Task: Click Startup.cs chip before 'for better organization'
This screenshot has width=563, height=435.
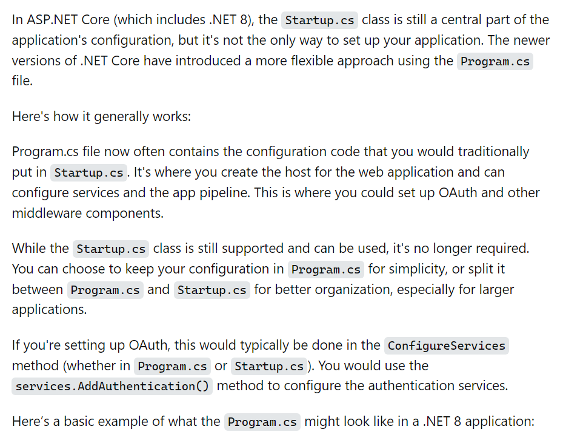Action: click(x=212, y=290)
